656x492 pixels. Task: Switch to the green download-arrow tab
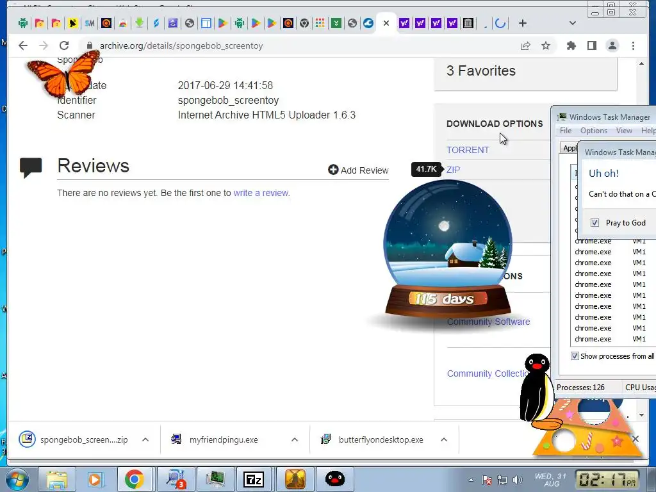click(x=139, y=24)
